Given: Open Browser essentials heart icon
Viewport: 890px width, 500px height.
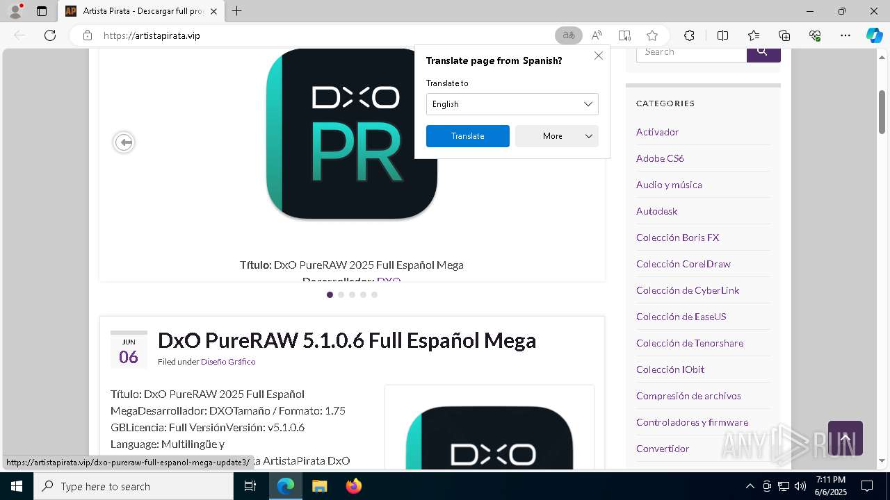Looking at the screenshot, I should pyautogui.click(x=815, y=35).
